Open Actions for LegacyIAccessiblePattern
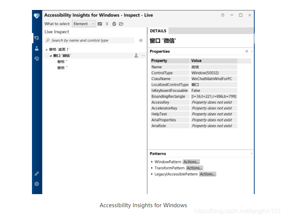The height and width of the screenshot is (218, 284). 208,174
